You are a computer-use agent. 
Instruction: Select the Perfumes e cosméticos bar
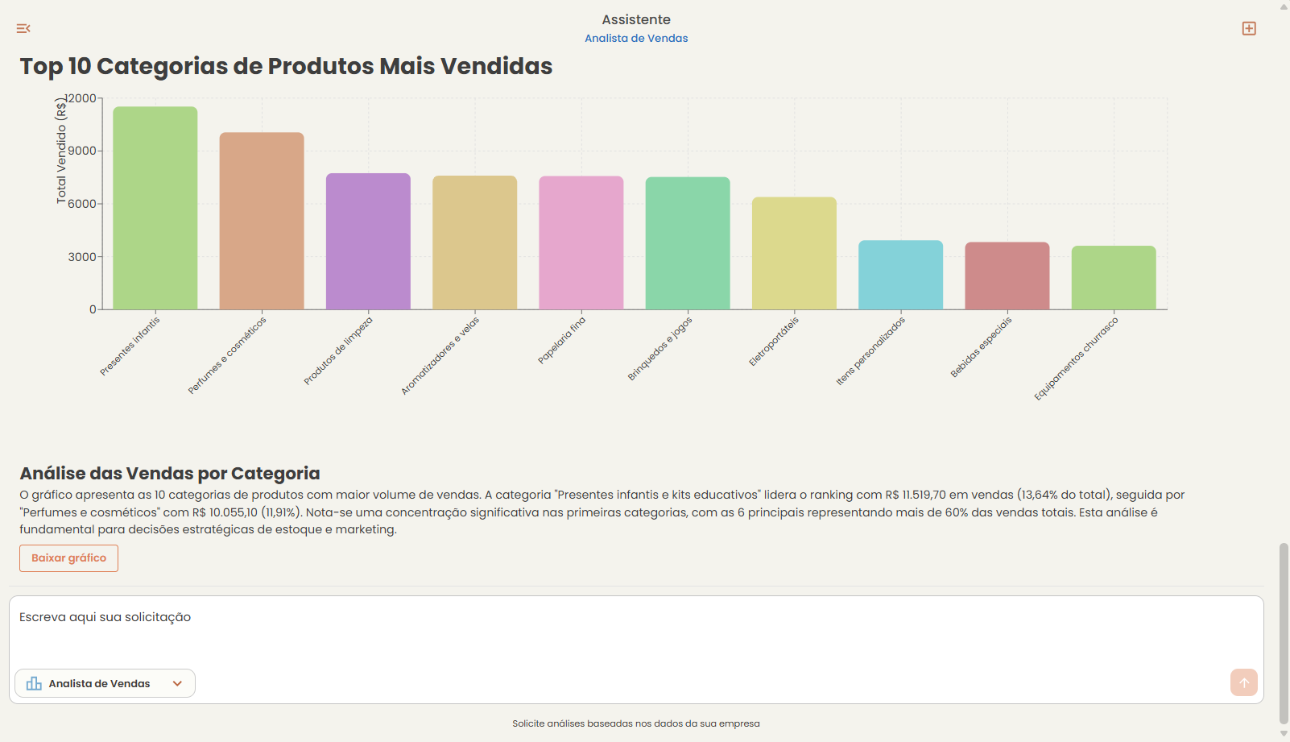(260, 219)
